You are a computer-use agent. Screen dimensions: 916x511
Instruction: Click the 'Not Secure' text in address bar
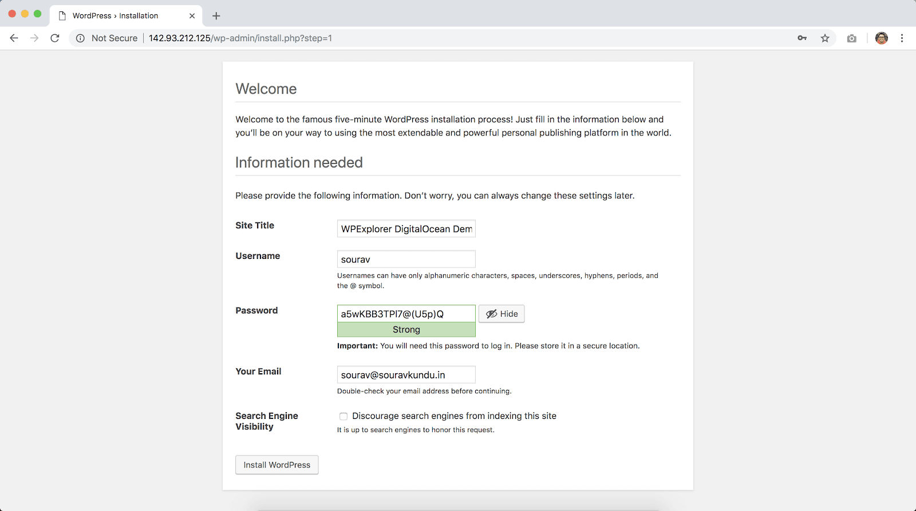click(114, 38)
